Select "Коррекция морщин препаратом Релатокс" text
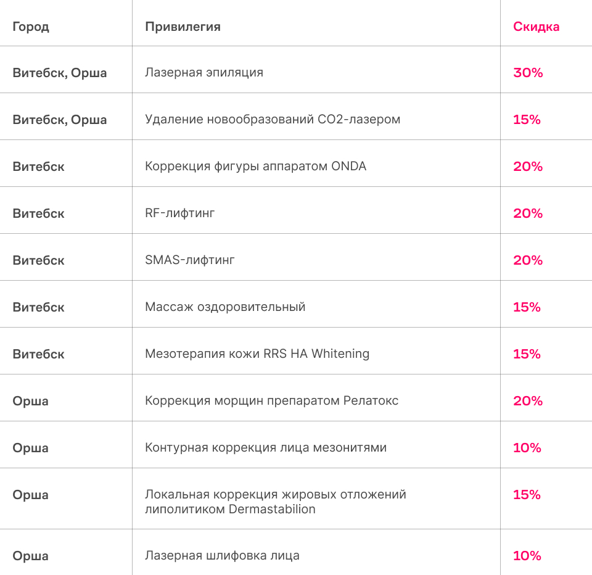The height and width of the screenshot is (575, 592). pyautogui.click(x=271, y=401)
